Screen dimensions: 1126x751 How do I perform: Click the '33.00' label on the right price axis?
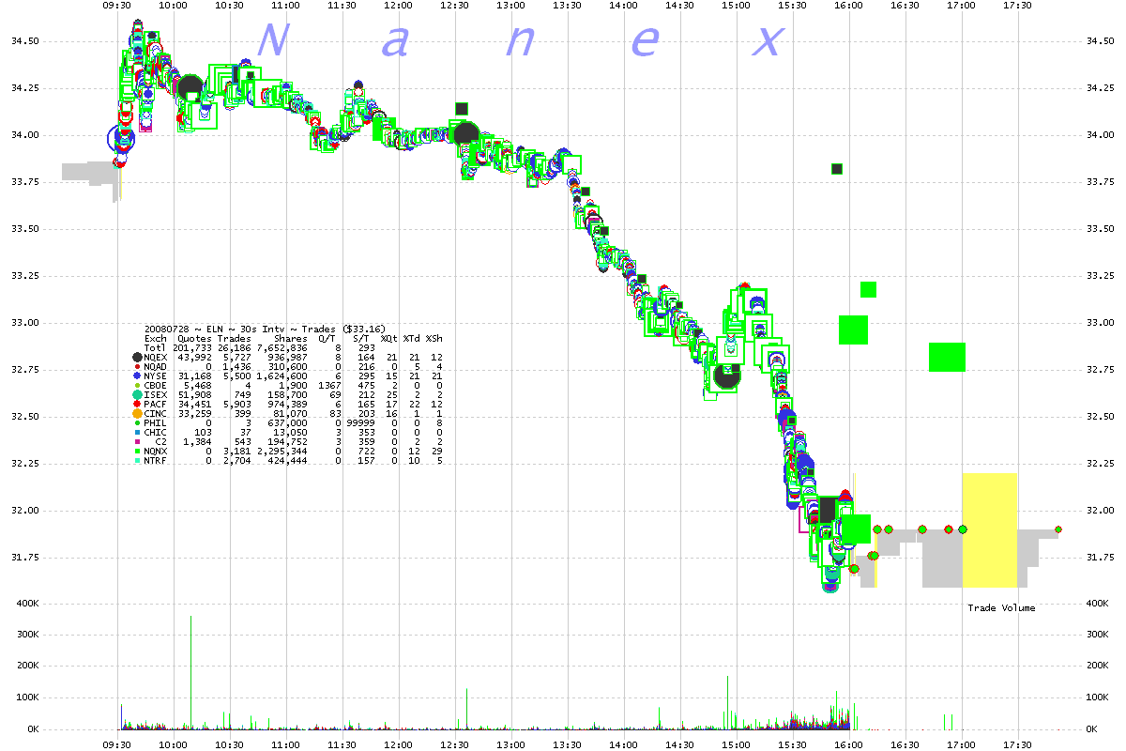(1101, 323)
